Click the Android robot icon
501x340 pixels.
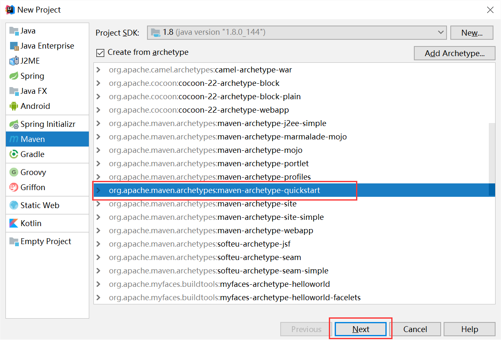pyautogui.click(x=14, y=106)
